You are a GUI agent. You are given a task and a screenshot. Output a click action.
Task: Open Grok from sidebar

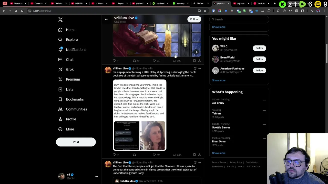click(66, 70)
